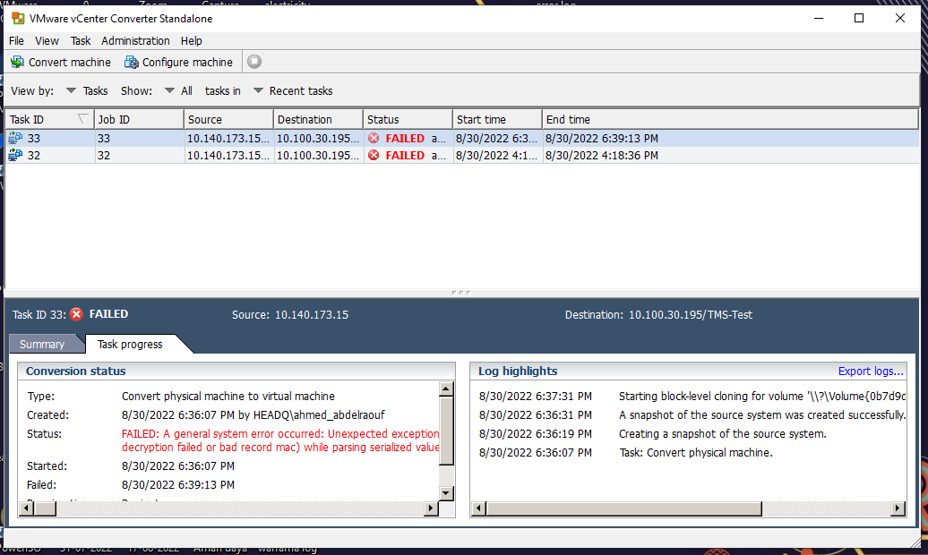Click the red FAILED general system error message
The width and height of the screenshot is (928, 555).
[x=280, y=440]
